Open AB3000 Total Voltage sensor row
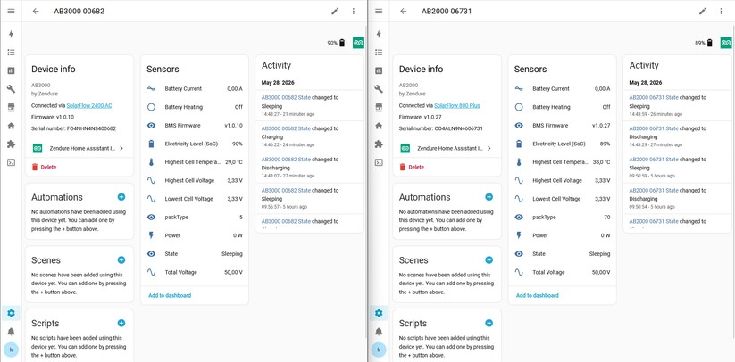The image size is (735, 362). 195,272
